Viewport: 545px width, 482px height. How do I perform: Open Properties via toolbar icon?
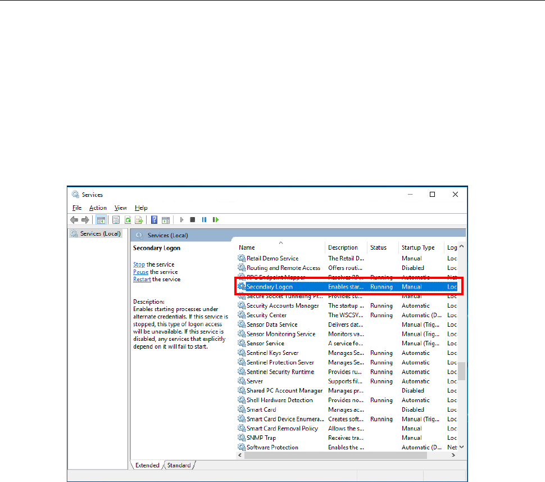pyautogui.click(x=116, y=220)
